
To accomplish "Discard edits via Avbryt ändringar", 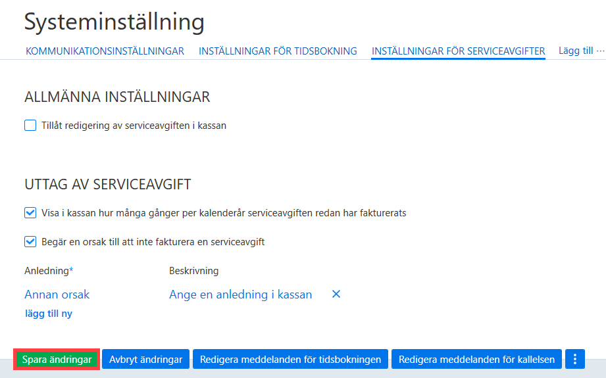I will pyautogui.click(x=145, y=360).
